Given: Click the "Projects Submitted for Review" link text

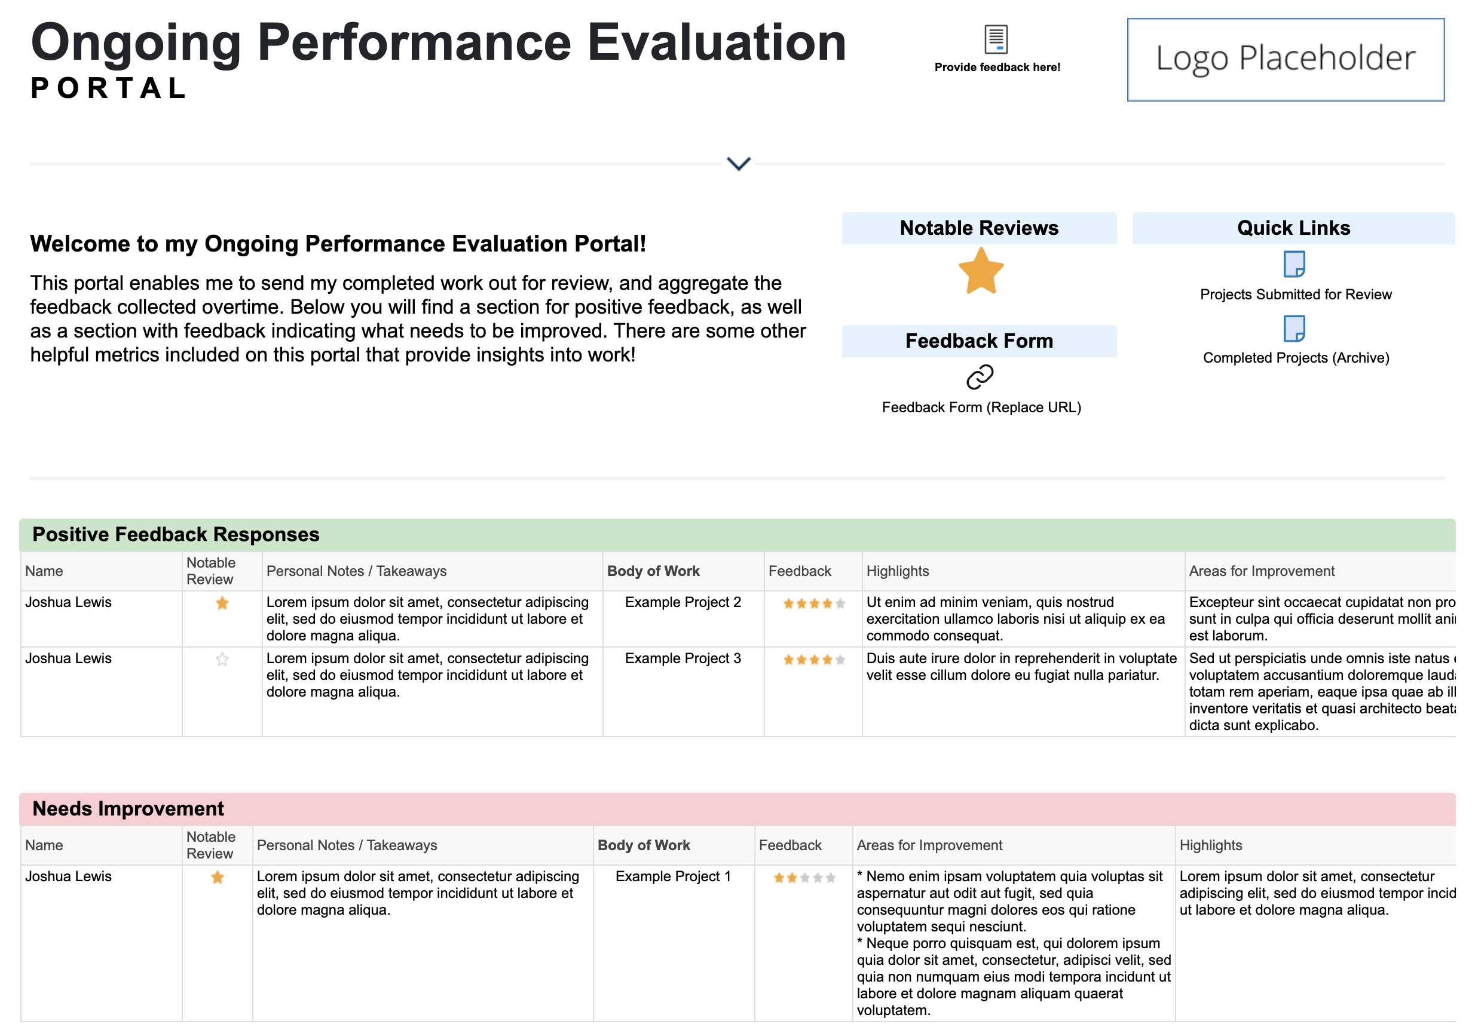Looking at the screenshot, I should click(x=1295, y=295).
